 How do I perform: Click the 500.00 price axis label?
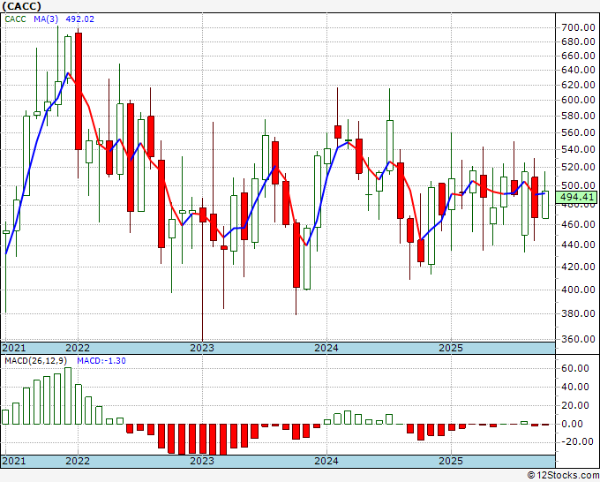(x=578, y=185)
